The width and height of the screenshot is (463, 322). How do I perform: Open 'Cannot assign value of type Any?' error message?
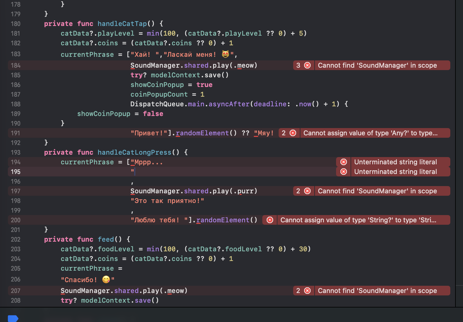click(x=370, y=133)
